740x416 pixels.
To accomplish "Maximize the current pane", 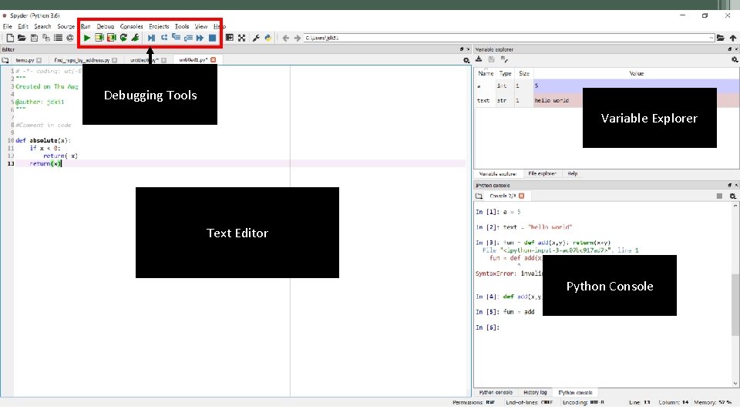I will [x=230, y=38].
